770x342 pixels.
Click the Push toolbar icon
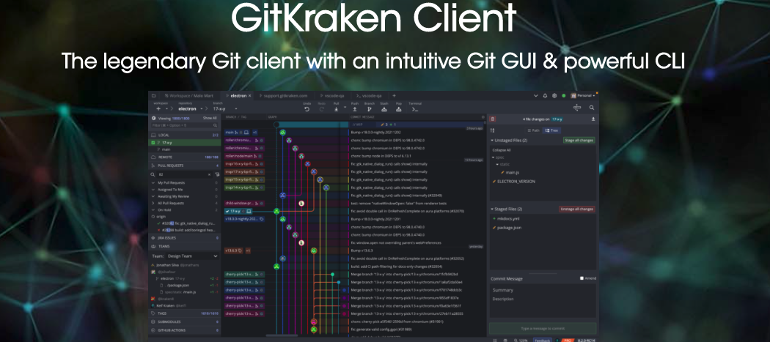[354, 109]
